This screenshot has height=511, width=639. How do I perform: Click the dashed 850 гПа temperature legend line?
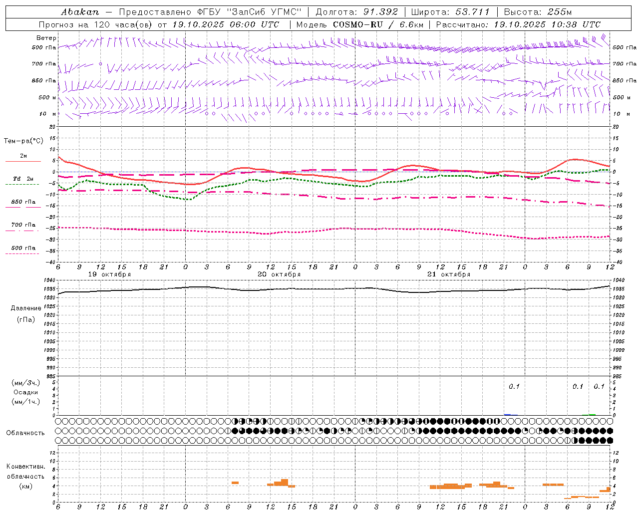tap(23, 208)
